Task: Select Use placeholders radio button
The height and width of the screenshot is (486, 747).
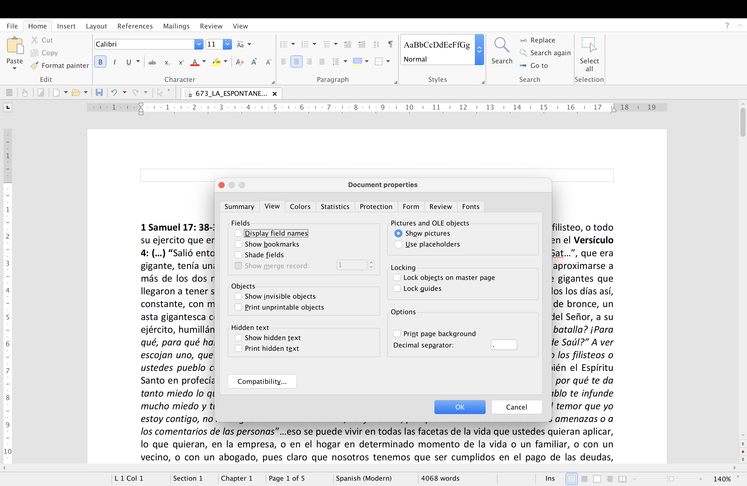Action: coord(398,244)
